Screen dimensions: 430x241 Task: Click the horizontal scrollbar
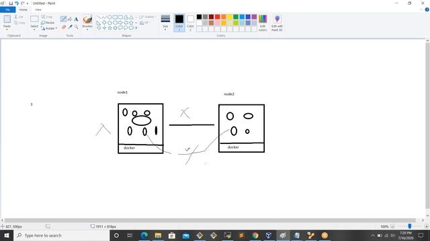click(x=210, y=220)
